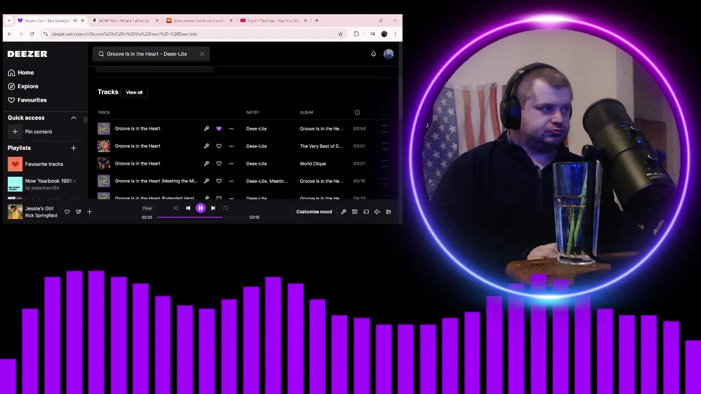The width and height of the screenshot is (701, 394).
Task: Toggle repeat mode in the player
Action: pyautogui.click(x=226, y=208)
